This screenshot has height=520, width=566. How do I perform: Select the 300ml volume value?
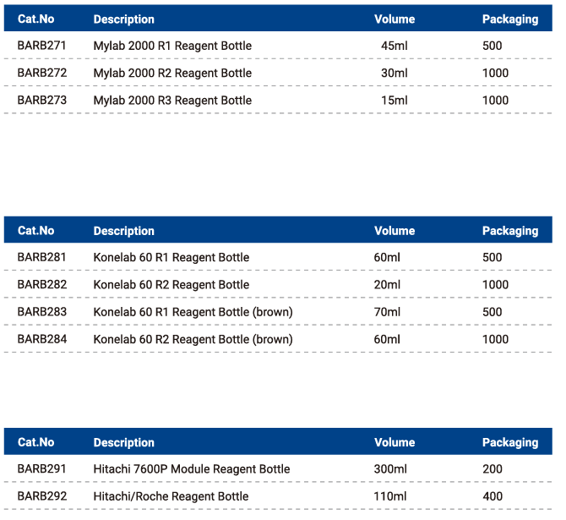(x=390, y=469)
